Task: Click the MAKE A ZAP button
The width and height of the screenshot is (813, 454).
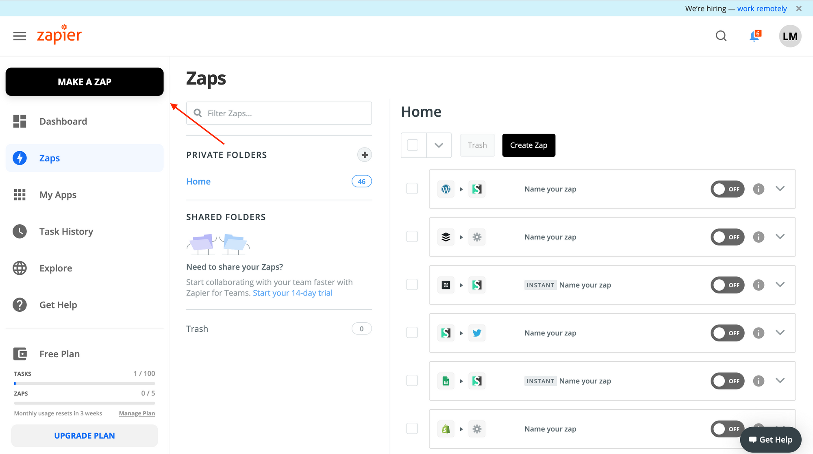Action: click(84, 82)
